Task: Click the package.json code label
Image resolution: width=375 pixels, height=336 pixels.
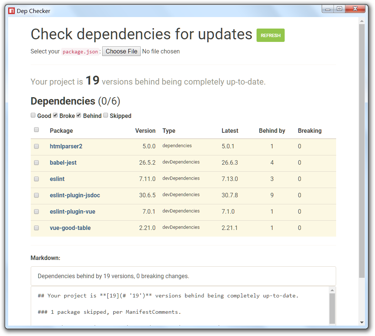Action: [x=80, y=52]
